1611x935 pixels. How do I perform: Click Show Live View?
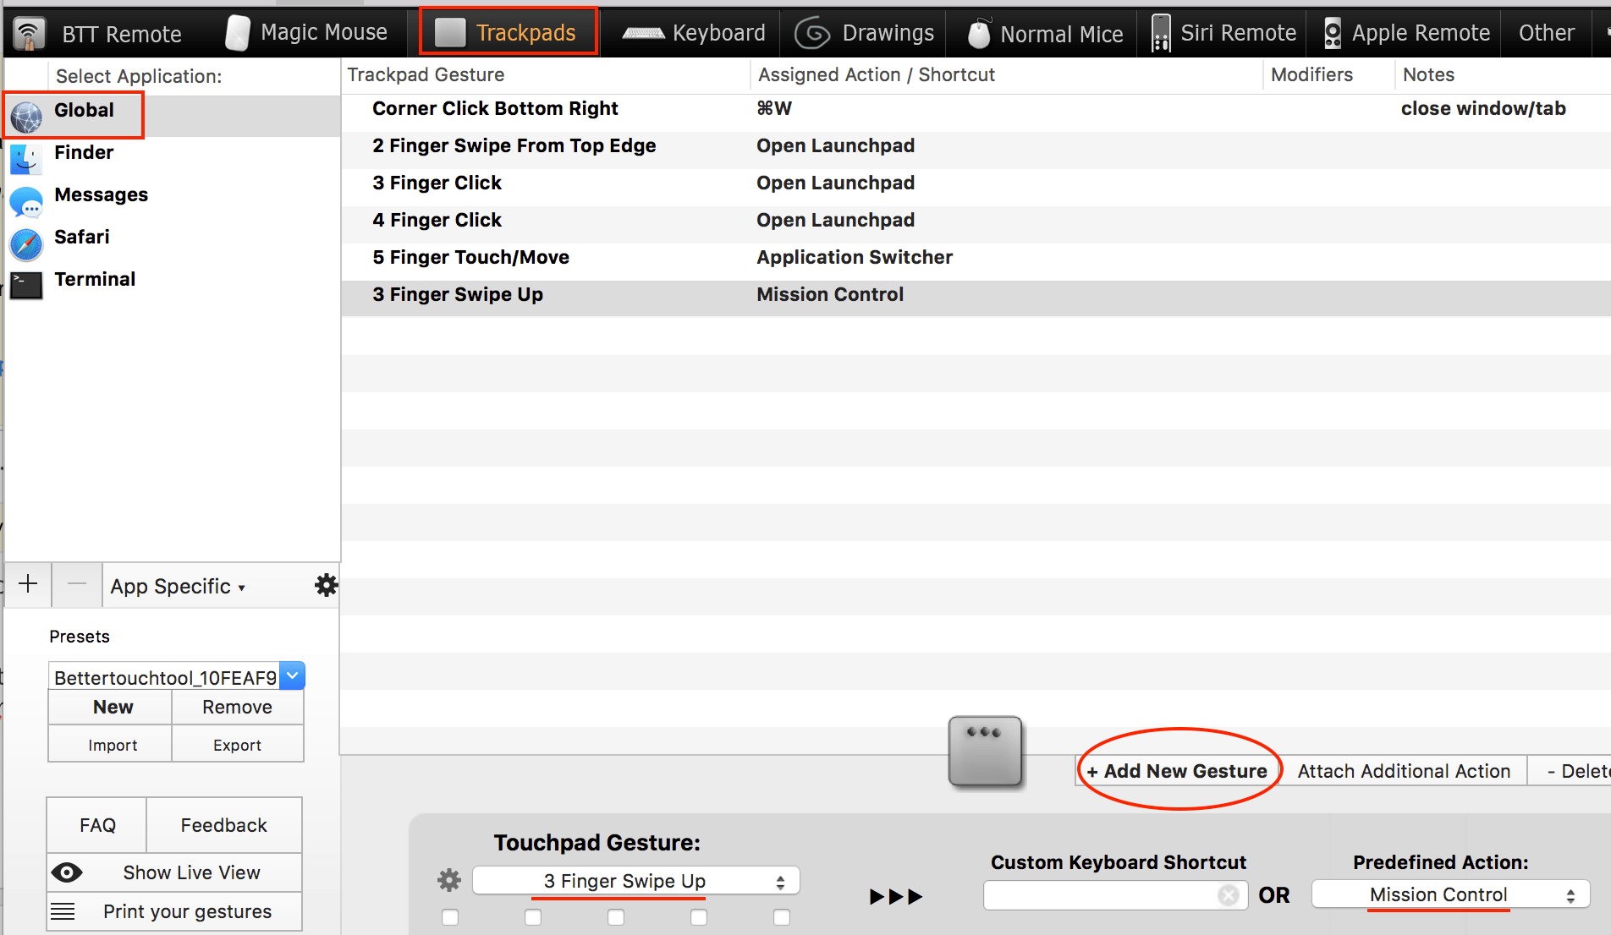tap(173, 872)
